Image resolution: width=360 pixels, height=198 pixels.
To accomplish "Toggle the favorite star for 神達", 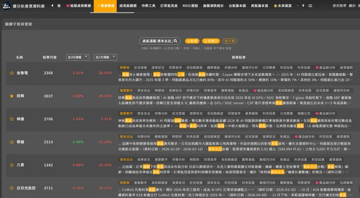I will tap(12, 119).
